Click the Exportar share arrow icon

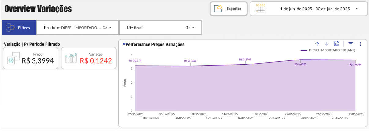pos(218,9)
